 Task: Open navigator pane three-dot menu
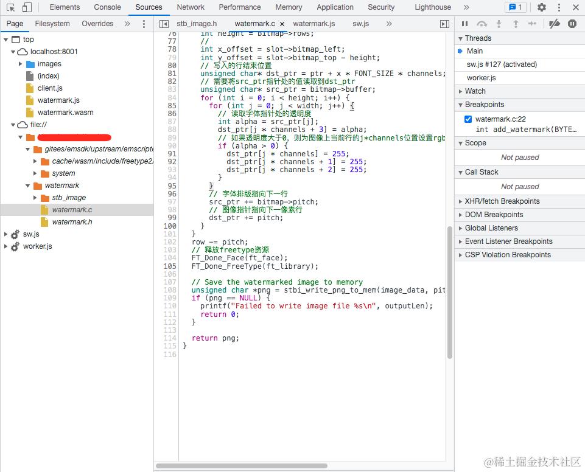144,24
